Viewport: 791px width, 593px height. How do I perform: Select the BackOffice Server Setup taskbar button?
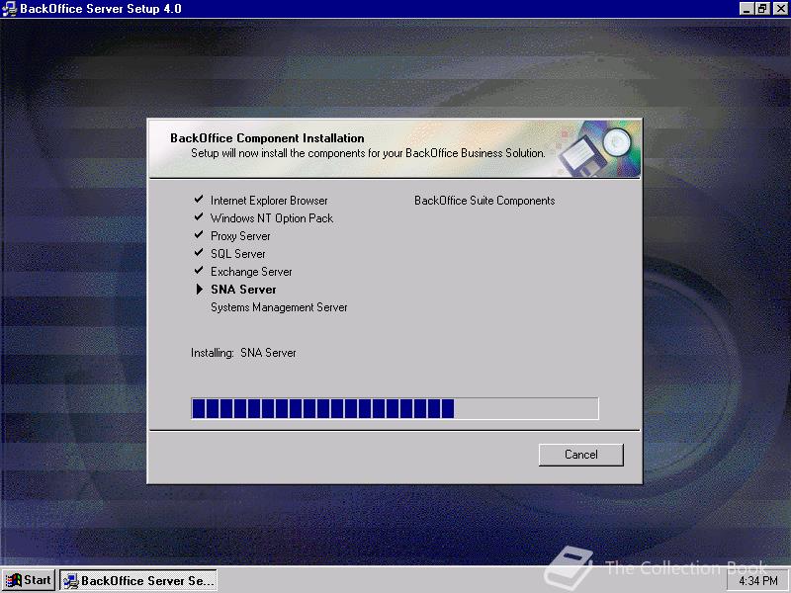[138, 580]
